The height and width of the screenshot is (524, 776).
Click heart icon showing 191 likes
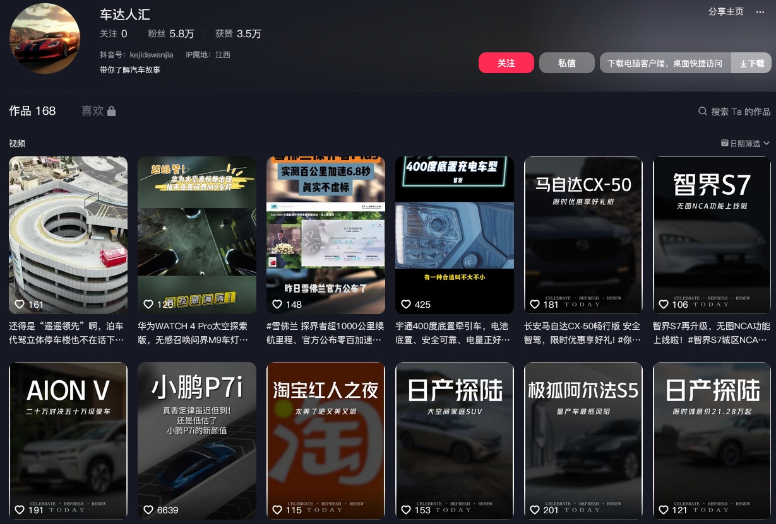(20, 509)
